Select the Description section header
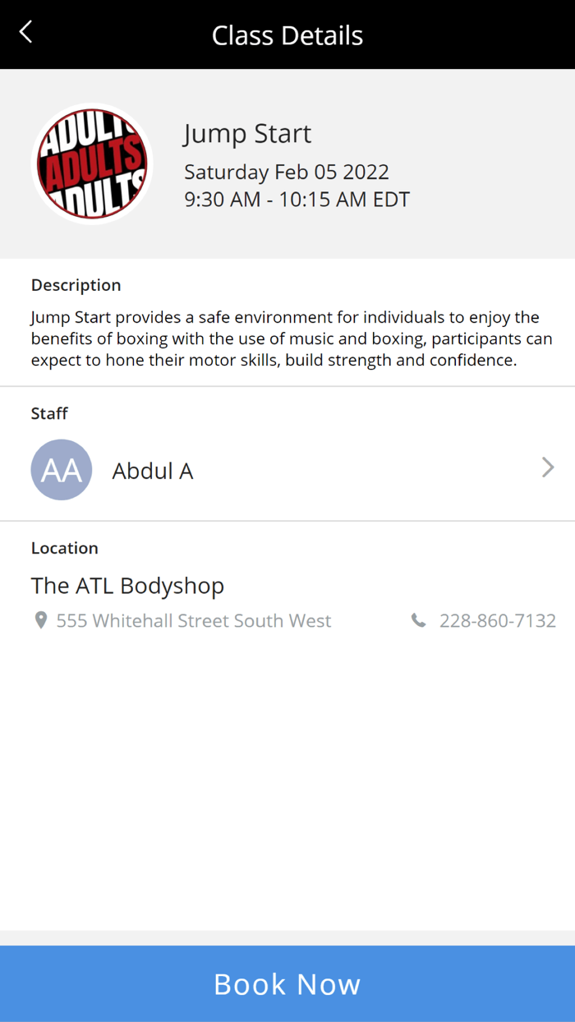The image size is (575, 1022). click(76, 284)
